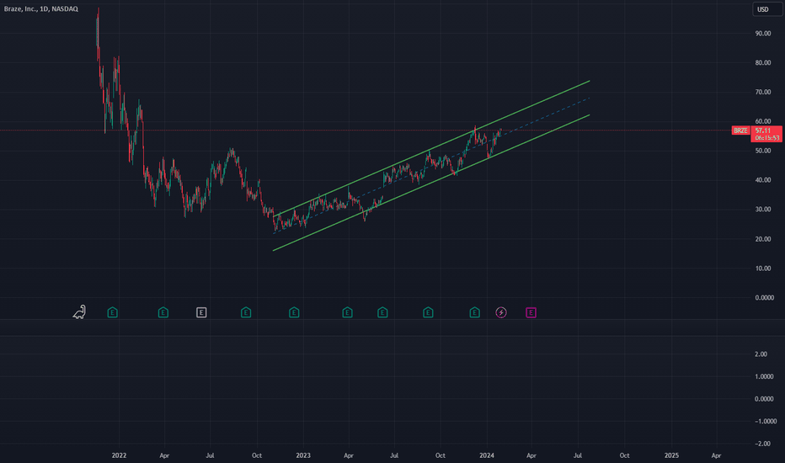Click the pink lightning bolt event icon

[501, 313]
